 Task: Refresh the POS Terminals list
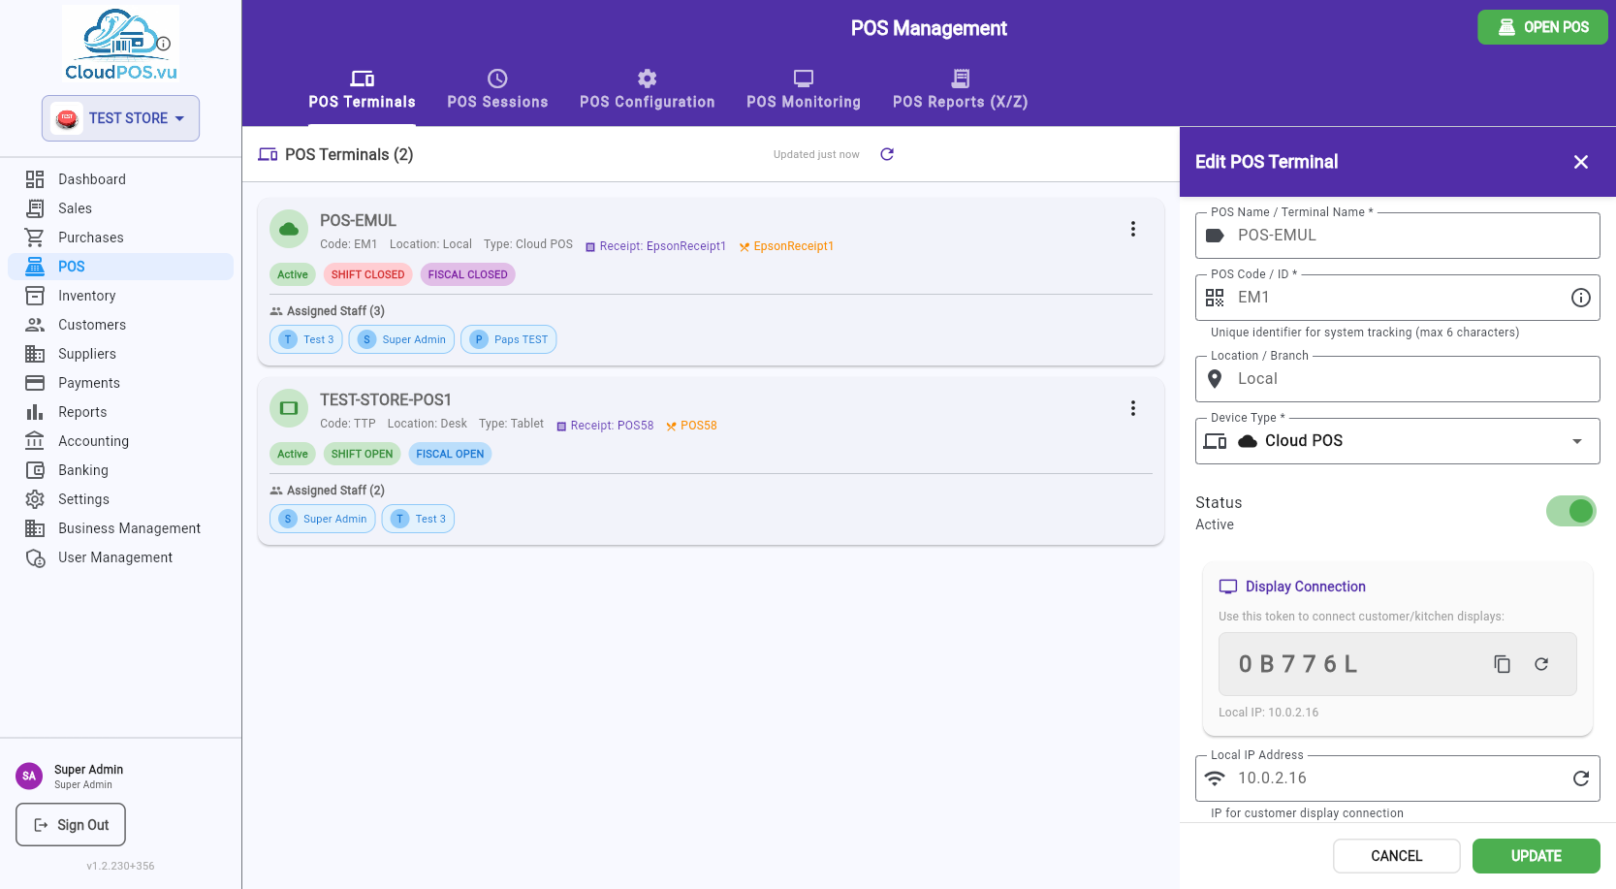pyautogui.click(x=887, y=154)
